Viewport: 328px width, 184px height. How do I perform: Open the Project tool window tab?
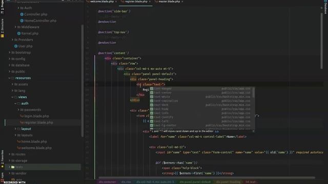tap(2, 7)
